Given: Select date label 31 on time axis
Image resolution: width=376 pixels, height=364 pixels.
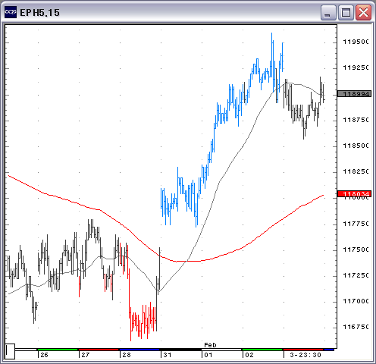Looking at the screenshot, I should (x=168, y=355).
